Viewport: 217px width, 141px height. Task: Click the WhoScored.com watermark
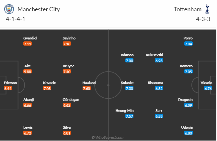[x=108, y=137]
